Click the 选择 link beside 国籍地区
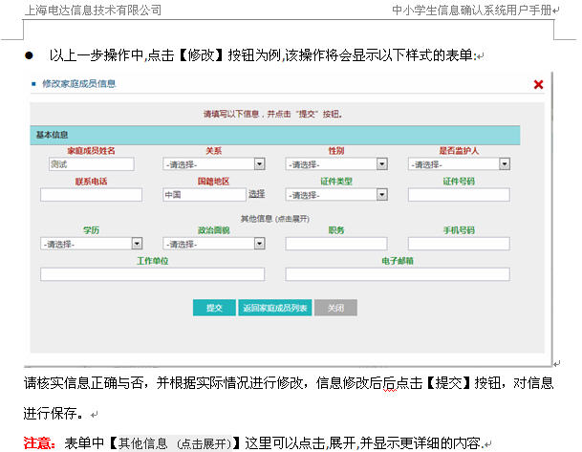Screen dimensions: 582x452 click(x=256, y=194)
